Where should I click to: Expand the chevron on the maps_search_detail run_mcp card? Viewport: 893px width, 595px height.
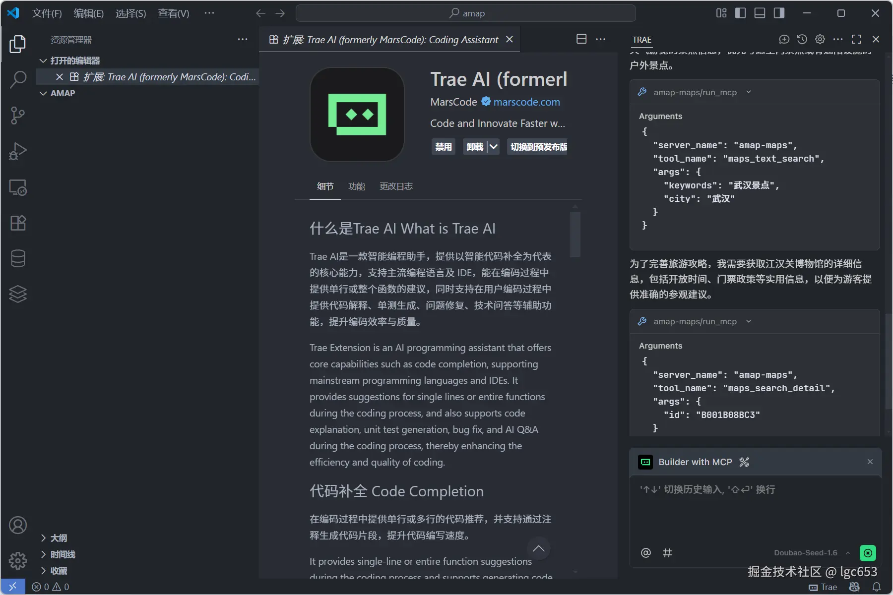749,321
